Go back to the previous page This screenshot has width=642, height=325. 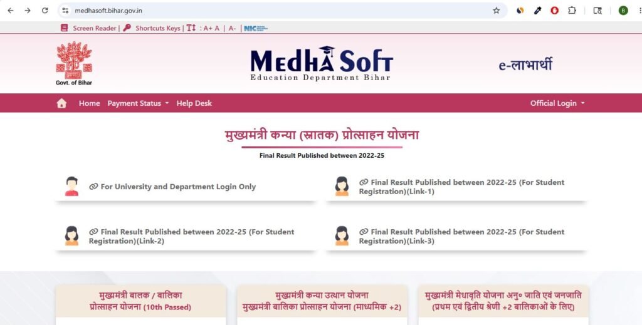pos(11,11)
